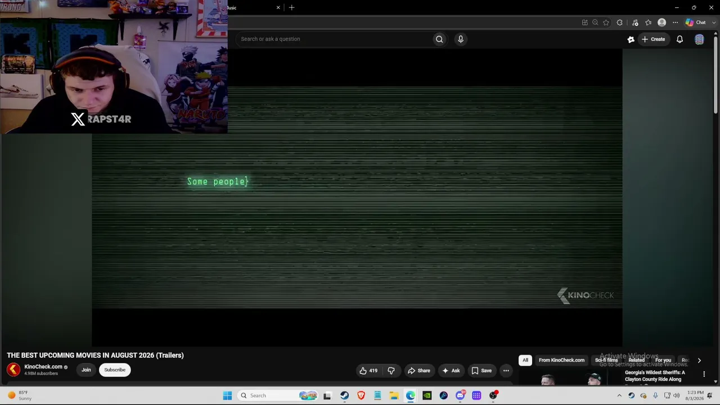
Task: Open a new browser tab
Action: pyautogui.click(x=291, y=8)
